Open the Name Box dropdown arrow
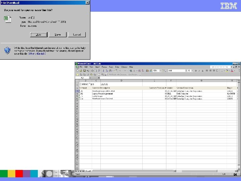Viewport: 241px width, 181px height. coord(90,78)
